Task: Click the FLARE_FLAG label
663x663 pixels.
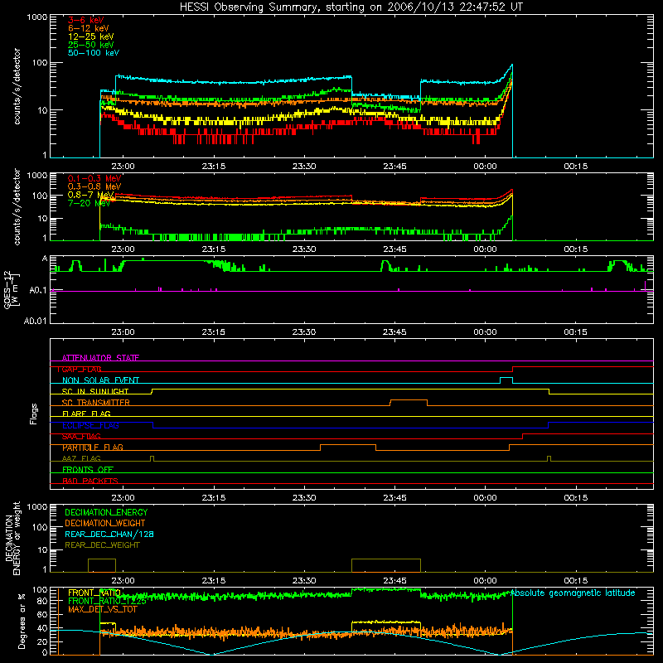Action: (x=86, y=414)
